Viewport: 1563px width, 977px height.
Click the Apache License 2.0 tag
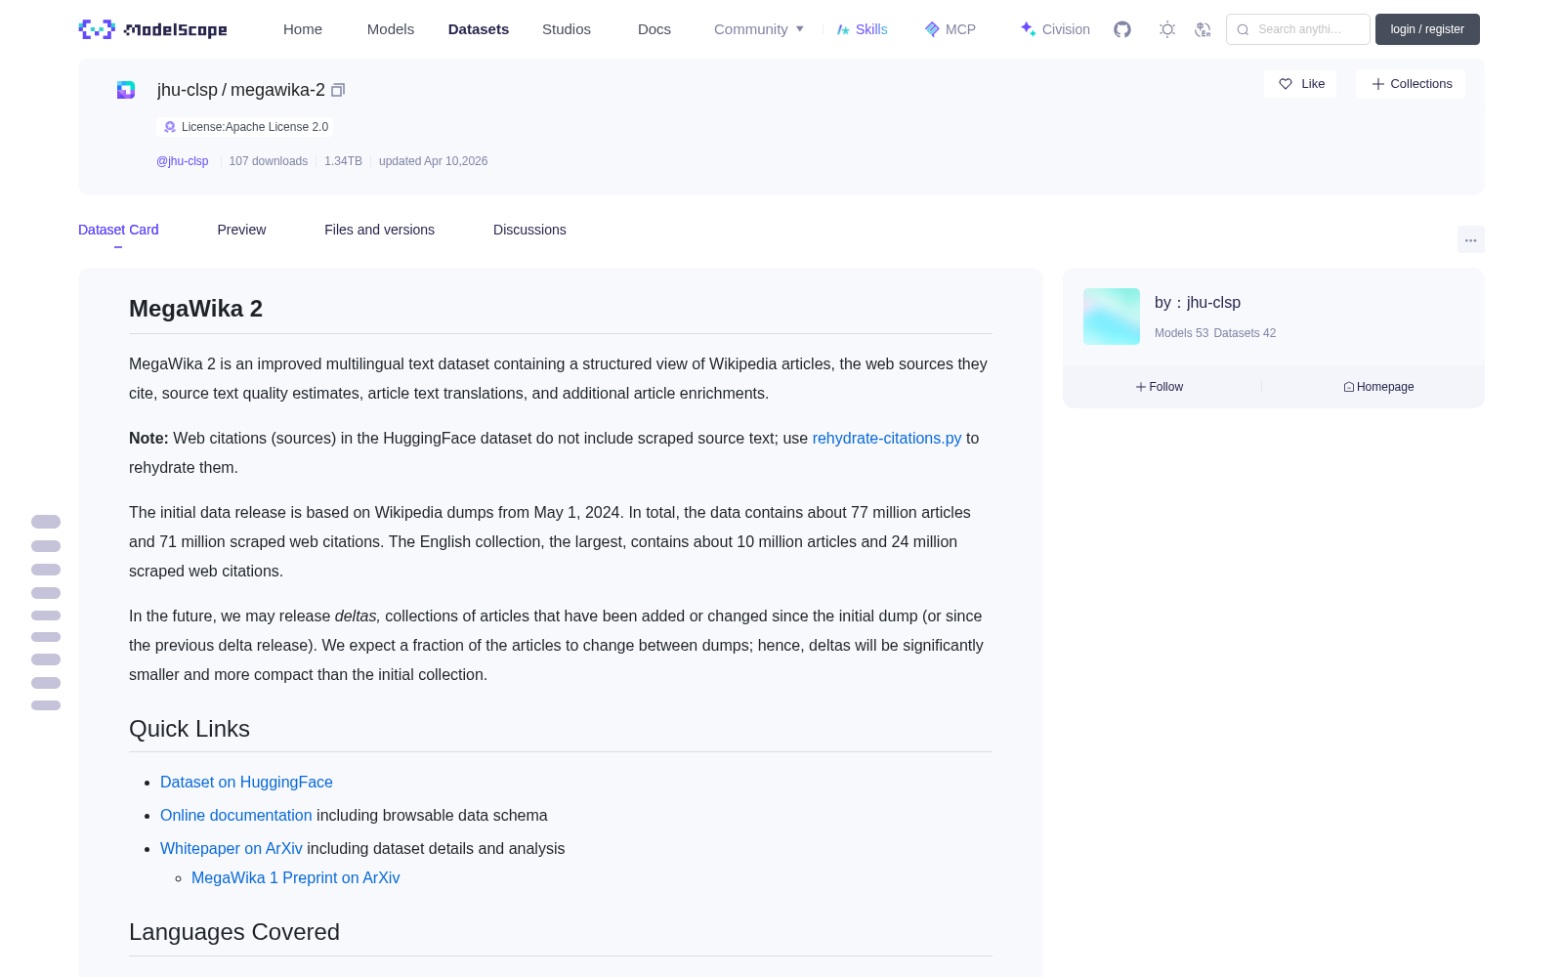(x=245, y=127)
